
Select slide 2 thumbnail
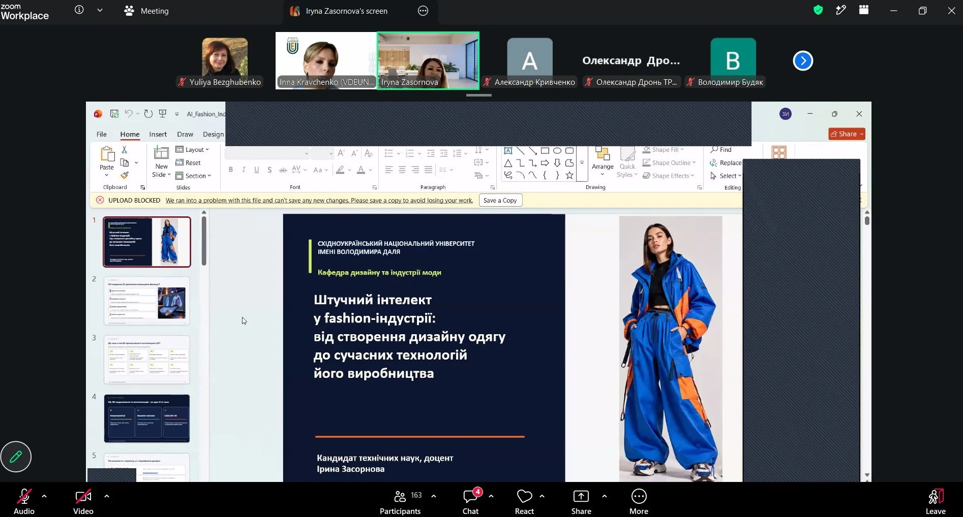[x=147, y=301]
